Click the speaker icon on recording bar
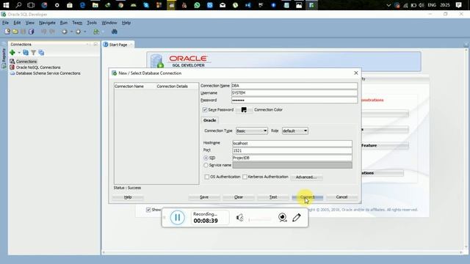 (240, 218)
